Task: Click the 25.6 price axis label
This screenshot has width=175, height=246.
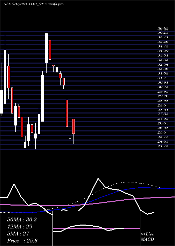Action: click(162, 132)
